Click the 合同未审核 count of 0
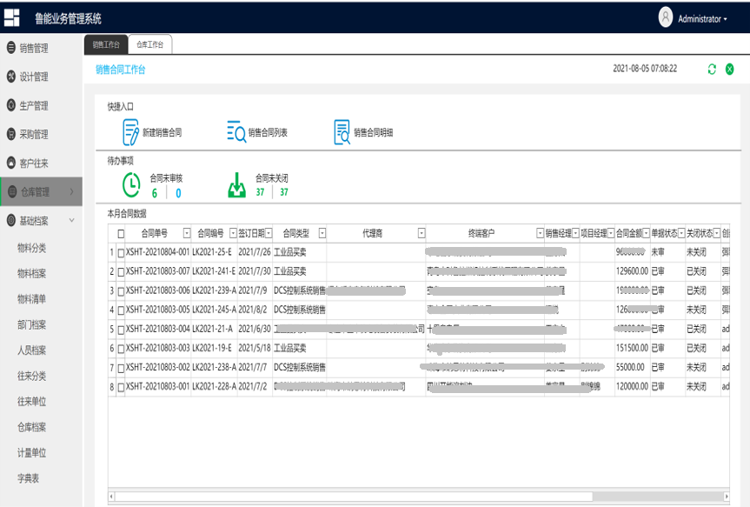Image resolution: width=750 pixels, height=507 pixels. [178, 193]
